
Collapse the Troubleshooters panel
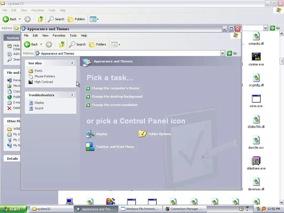72,95
